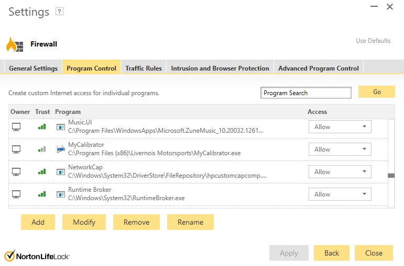This screenshot has width=404, height=266.
Task: Click the Access column header
Action: click(x=317, y=112)
